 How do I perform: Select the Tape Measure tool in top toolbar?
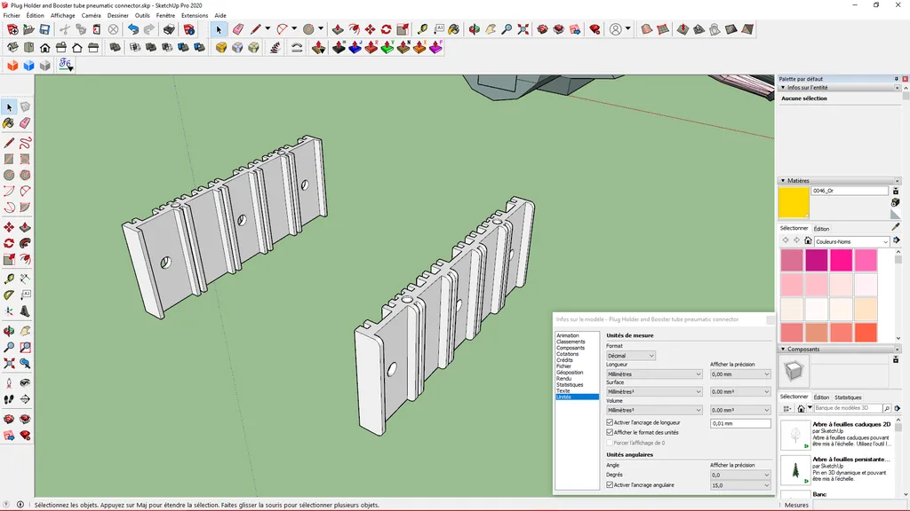422,29
